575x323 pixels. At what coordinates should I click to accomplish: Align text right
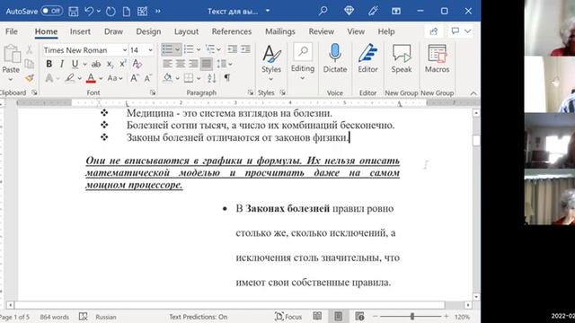coord(193,64)
